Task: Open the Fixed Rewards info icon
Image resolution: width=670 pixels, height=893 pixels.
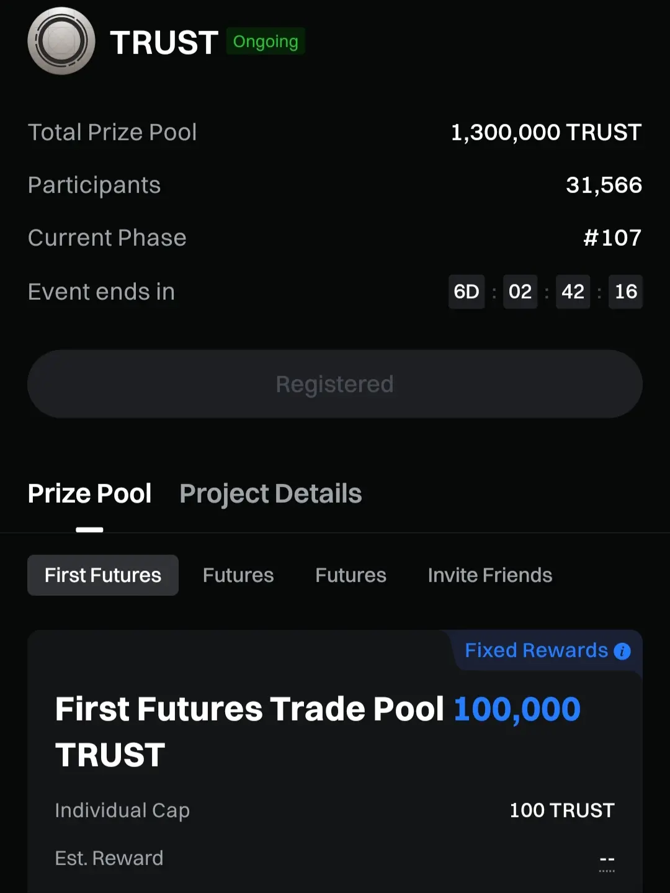Action: [622, 651]
